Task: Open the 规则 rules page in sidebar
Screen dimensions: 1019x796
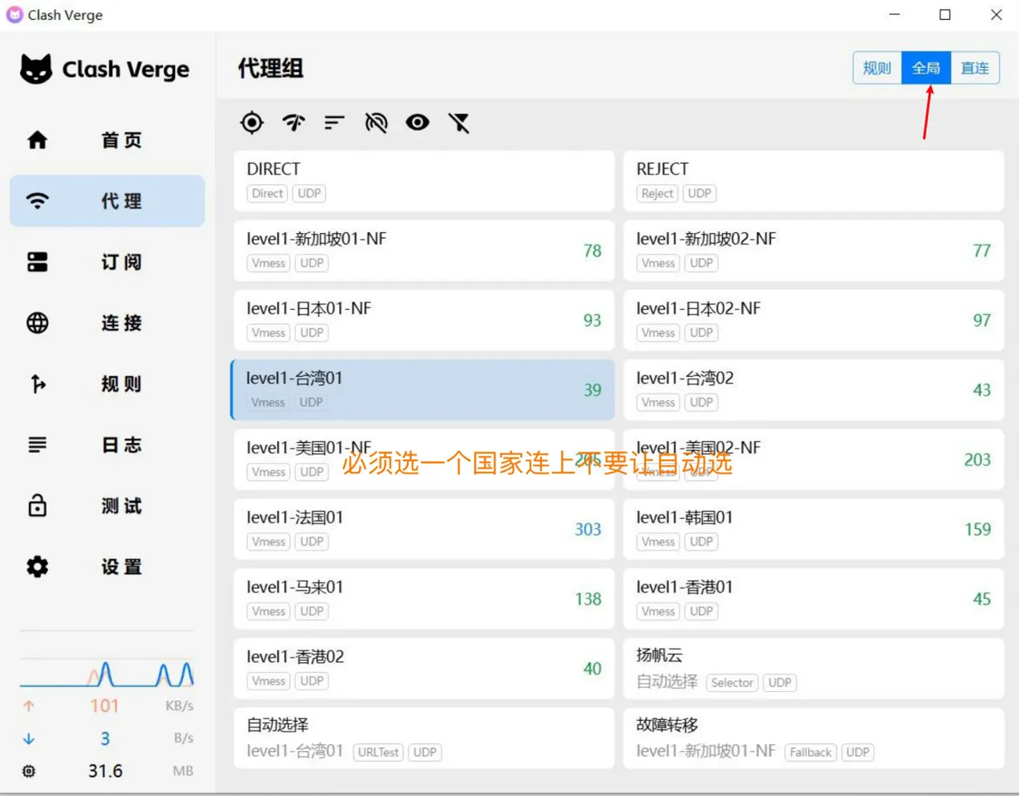Action: (x=107, y=384)
